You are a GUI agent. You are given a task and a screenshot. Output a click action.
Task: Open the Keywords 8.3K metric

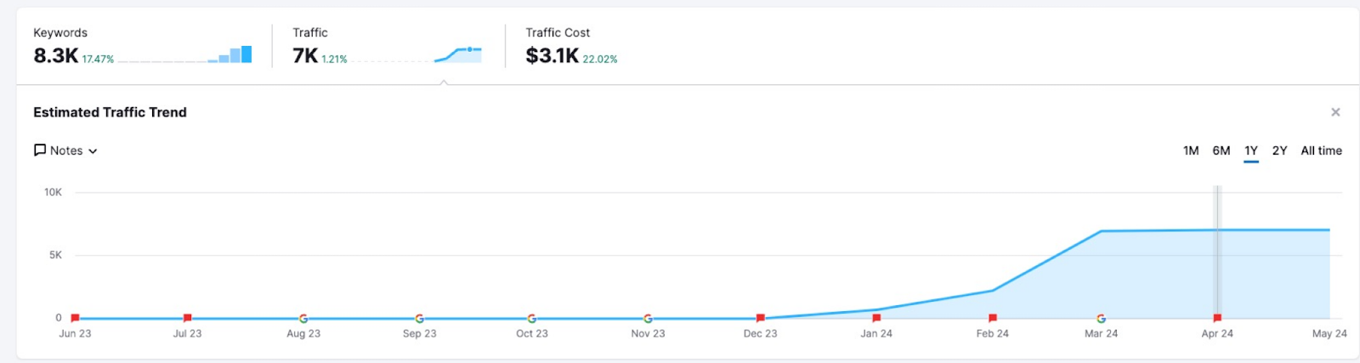56,55
